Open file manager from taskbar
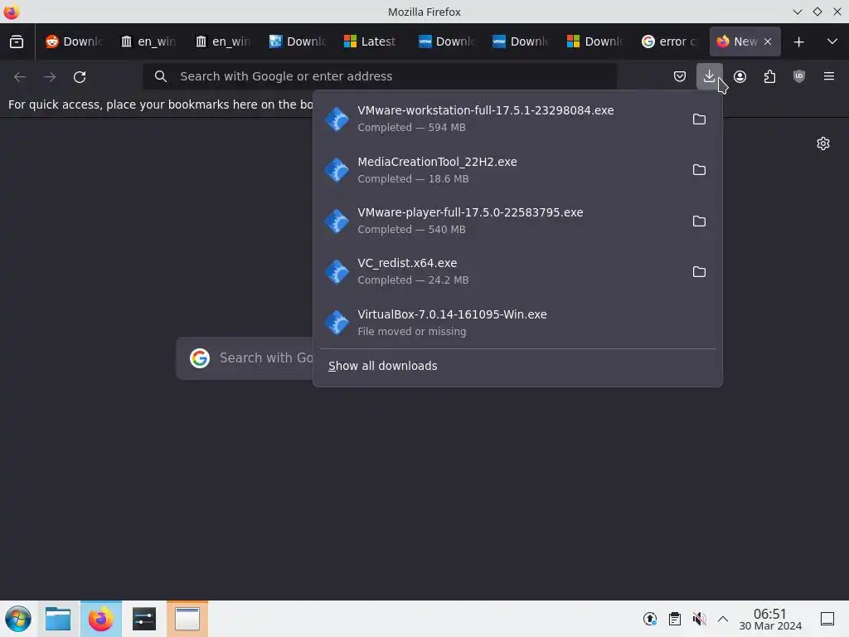This screenshot has width=849, height=637. point(58,619)
